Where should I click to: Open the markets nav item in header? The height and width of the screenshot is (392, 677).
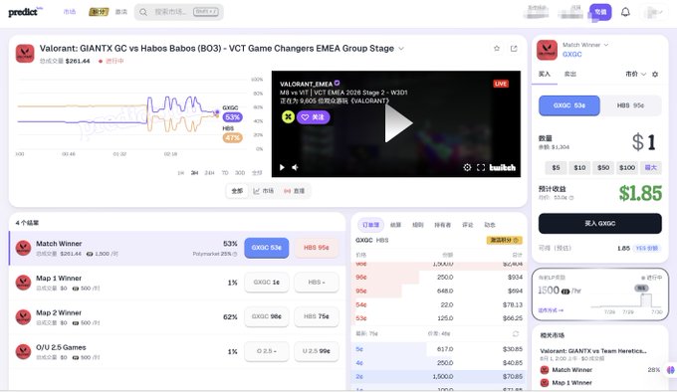70,12
